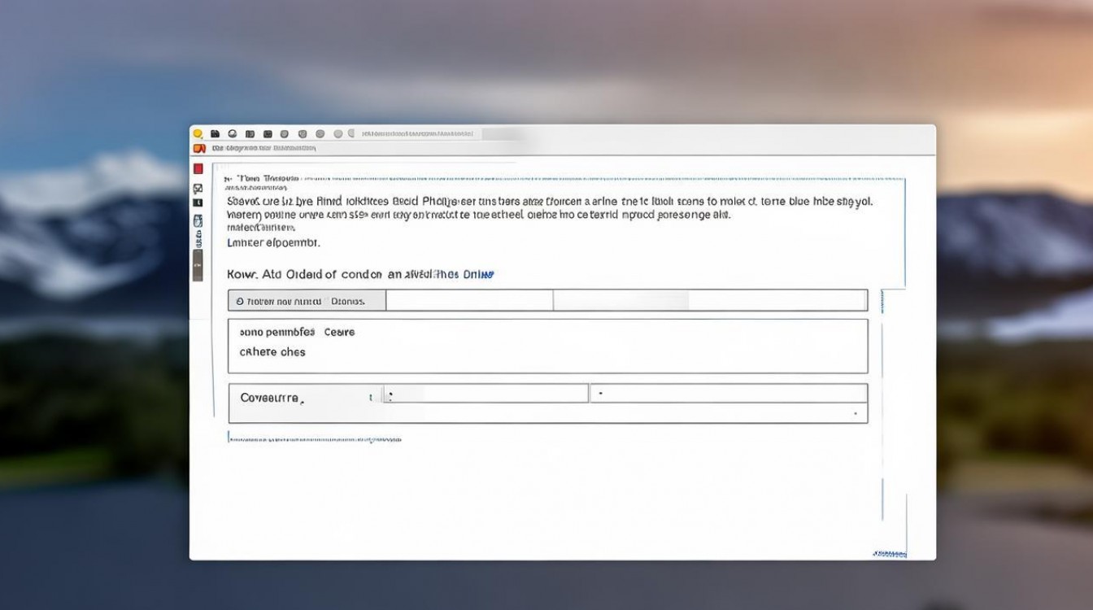Viewport: 1093px width, 610px height.
Task: Click the fifth dark square toolbar icon
Action: click(x=267, y=133)
